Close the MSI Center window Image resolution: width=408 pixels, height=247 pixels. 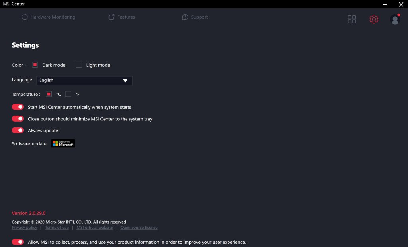(x=401, y=4)
